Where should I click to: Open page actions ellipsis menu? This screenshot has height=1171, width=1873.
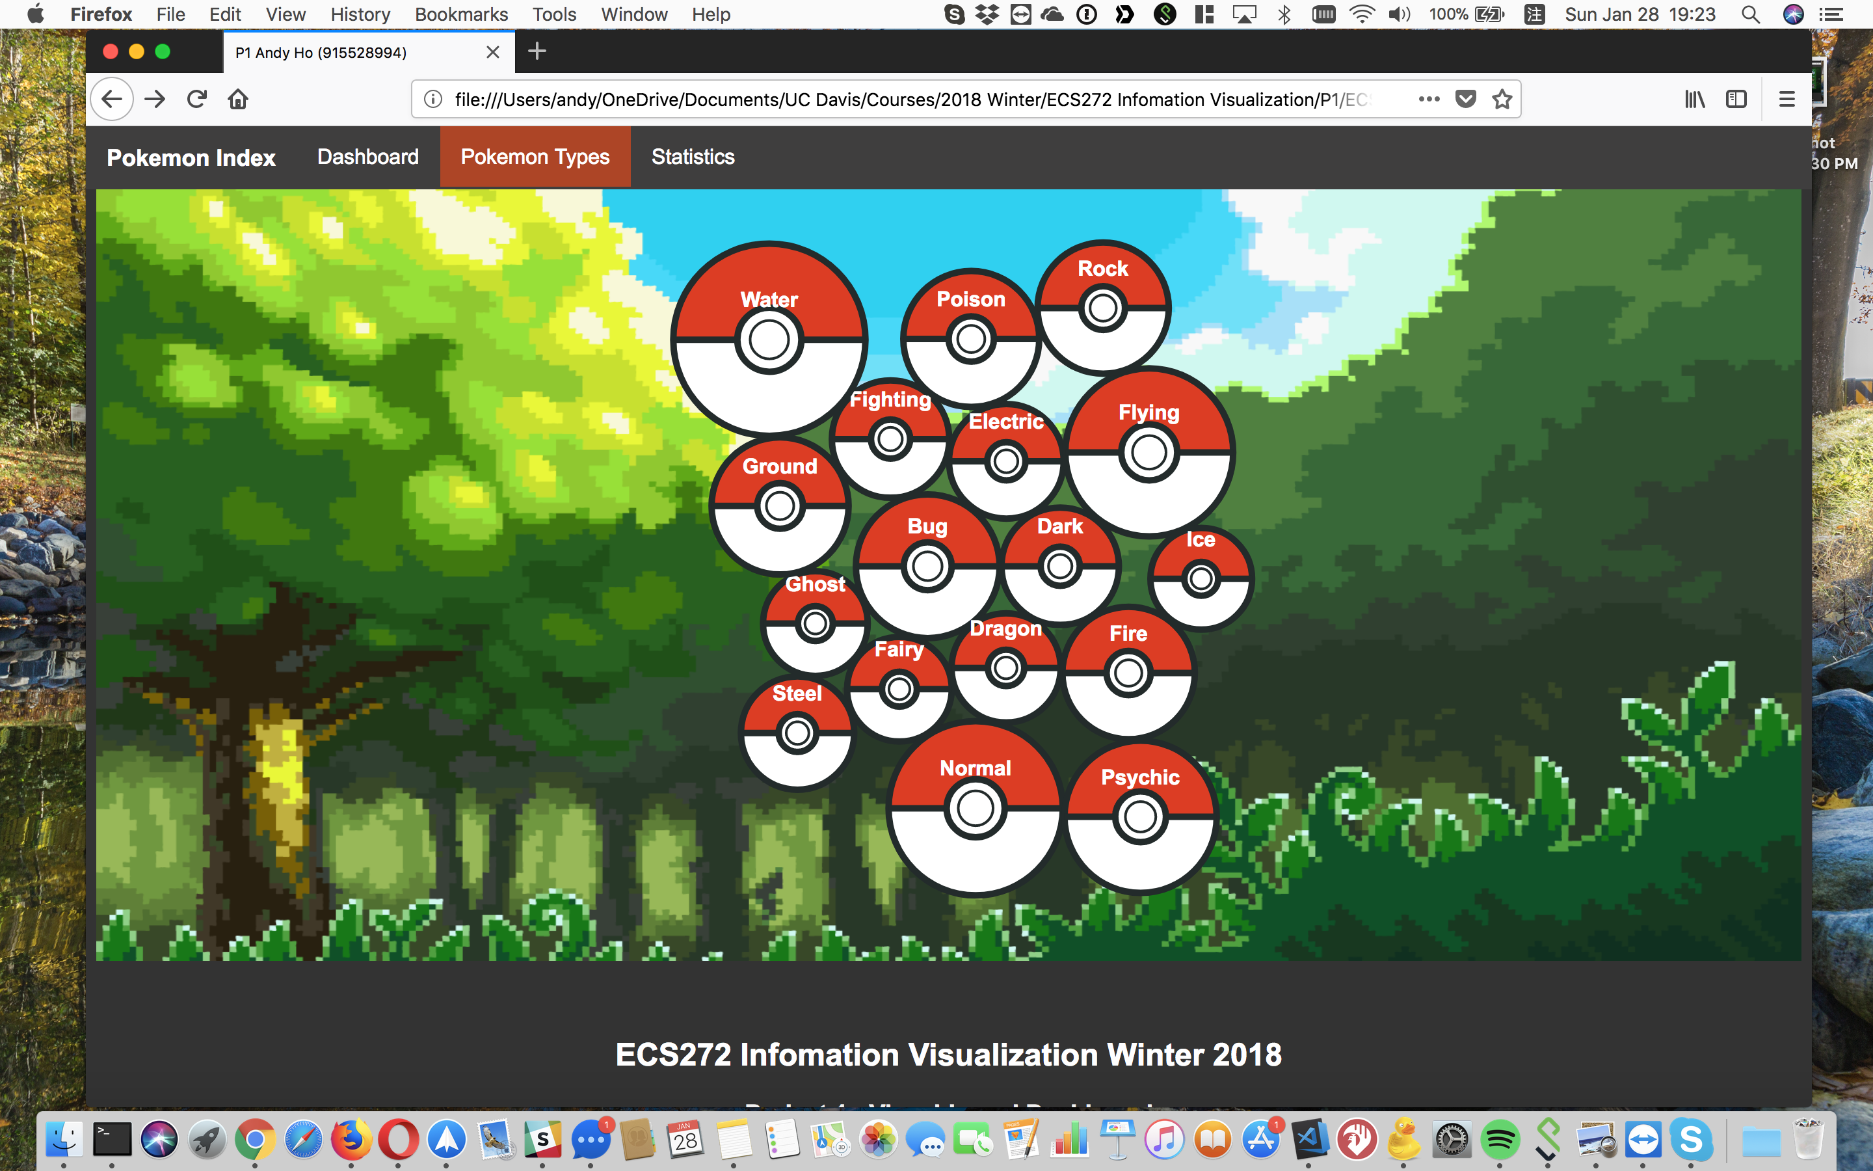(x=1429, y=99)
